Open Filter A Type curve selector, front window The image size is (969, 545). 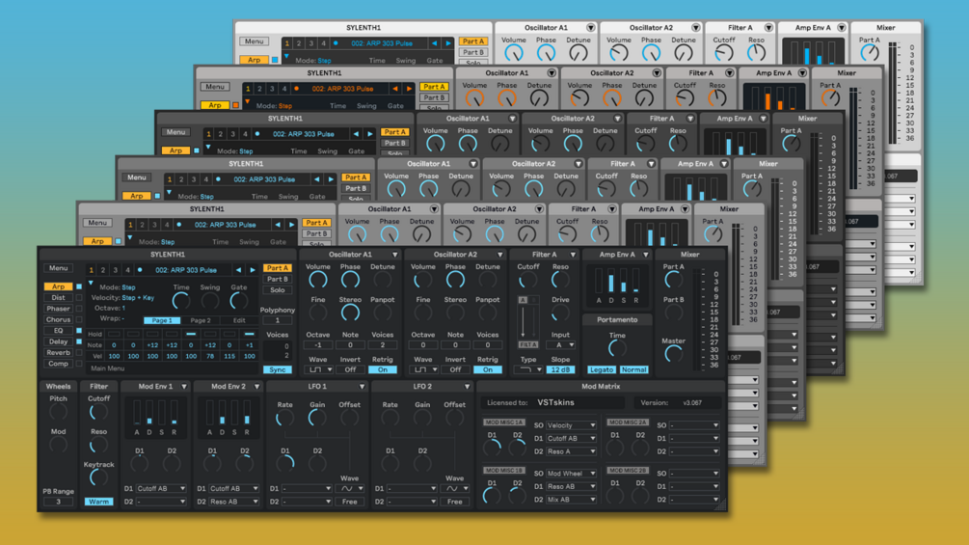pyautogui.click(x=528, y=369)
